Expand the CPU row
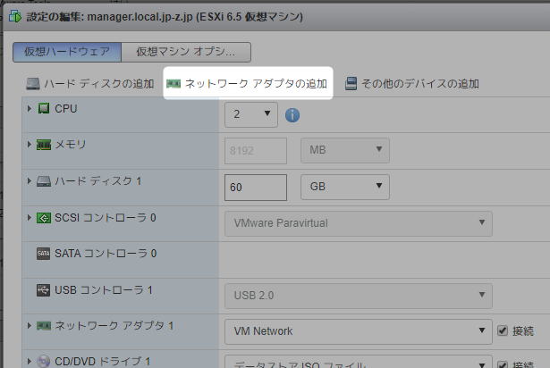550x368 pixels. coord(30,109)
